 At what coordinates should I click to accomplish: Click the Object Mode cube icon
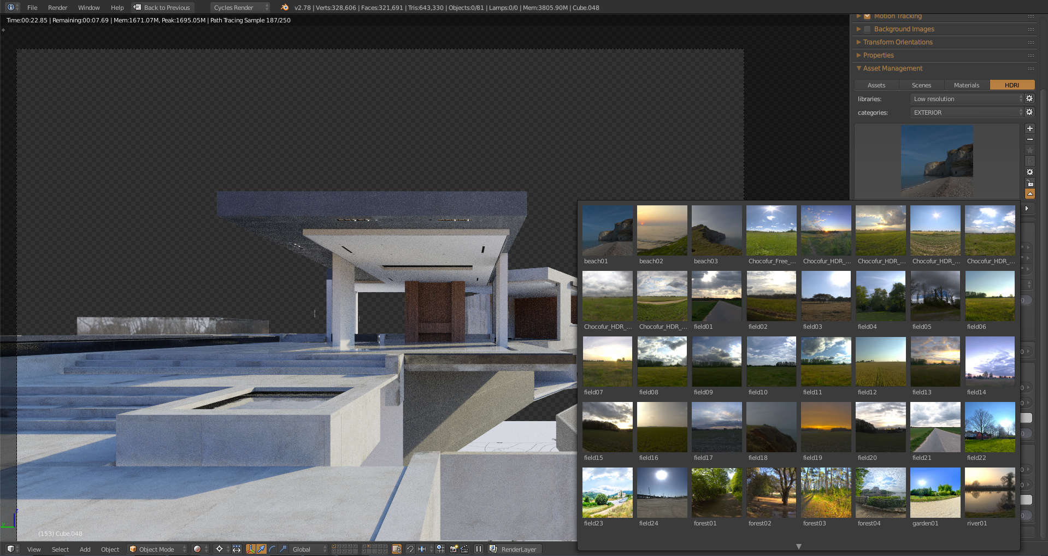(x=133, y=549)
